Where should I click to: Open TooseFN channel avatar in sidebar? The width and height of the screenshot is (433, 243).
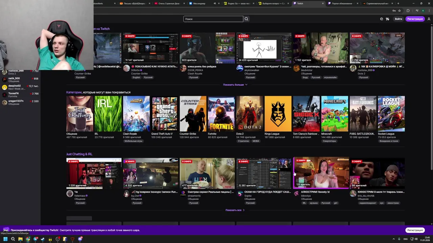coord(4,95)
